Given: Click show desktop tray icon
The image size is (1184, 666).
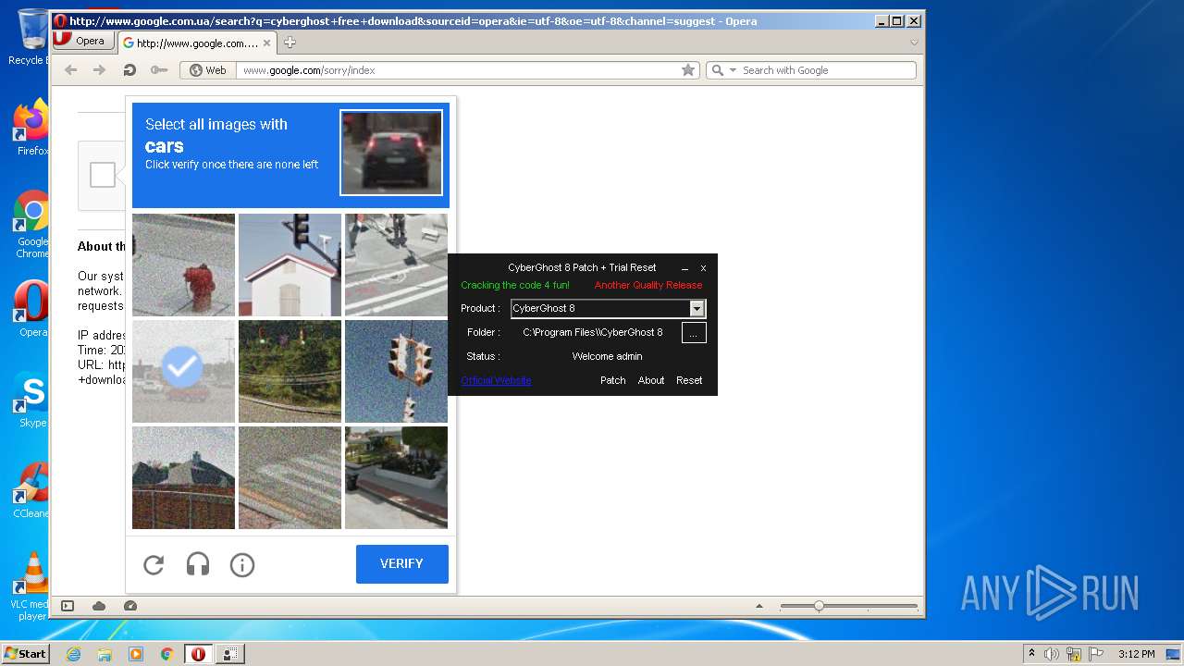Looking at the screenshot, I should point(1174,654).
